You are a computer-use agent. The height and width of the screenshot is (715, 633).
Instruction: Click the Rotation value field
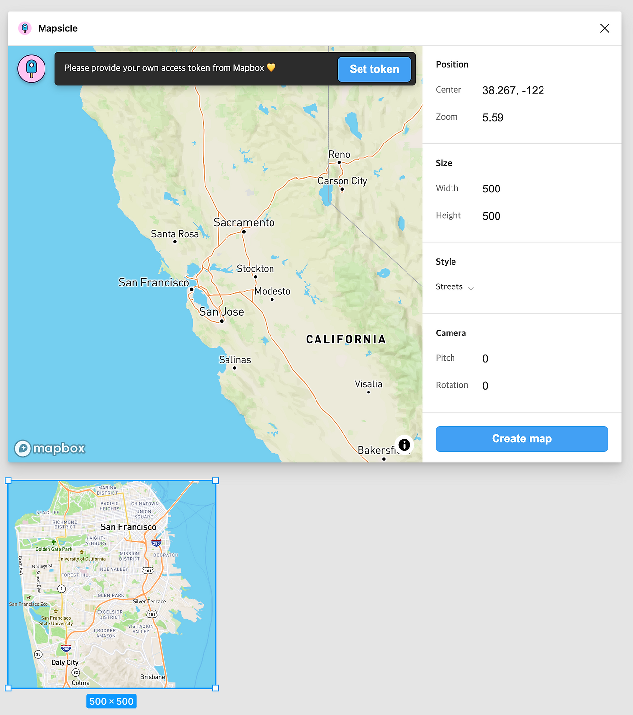tap(485, 386)
